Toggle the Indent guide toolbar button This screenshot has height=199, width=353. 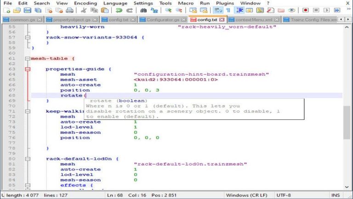click(240, 10)
